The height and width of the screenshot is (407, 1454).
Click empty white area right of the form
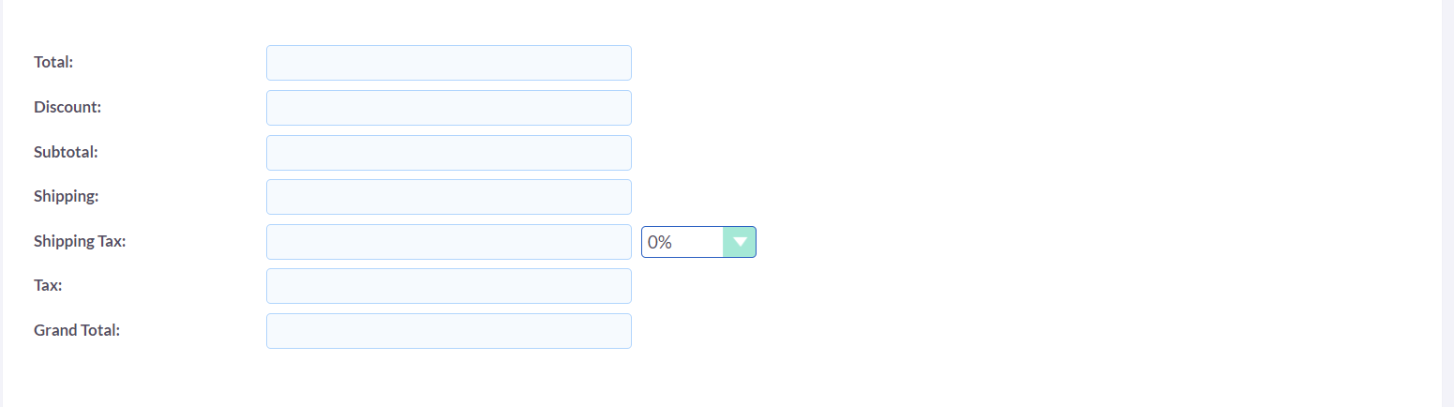point(1078,188)
